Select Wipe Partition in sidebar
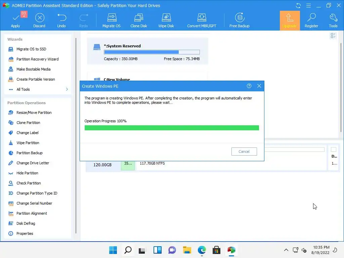The image size is (344, 258). click(x=28, y=143)
